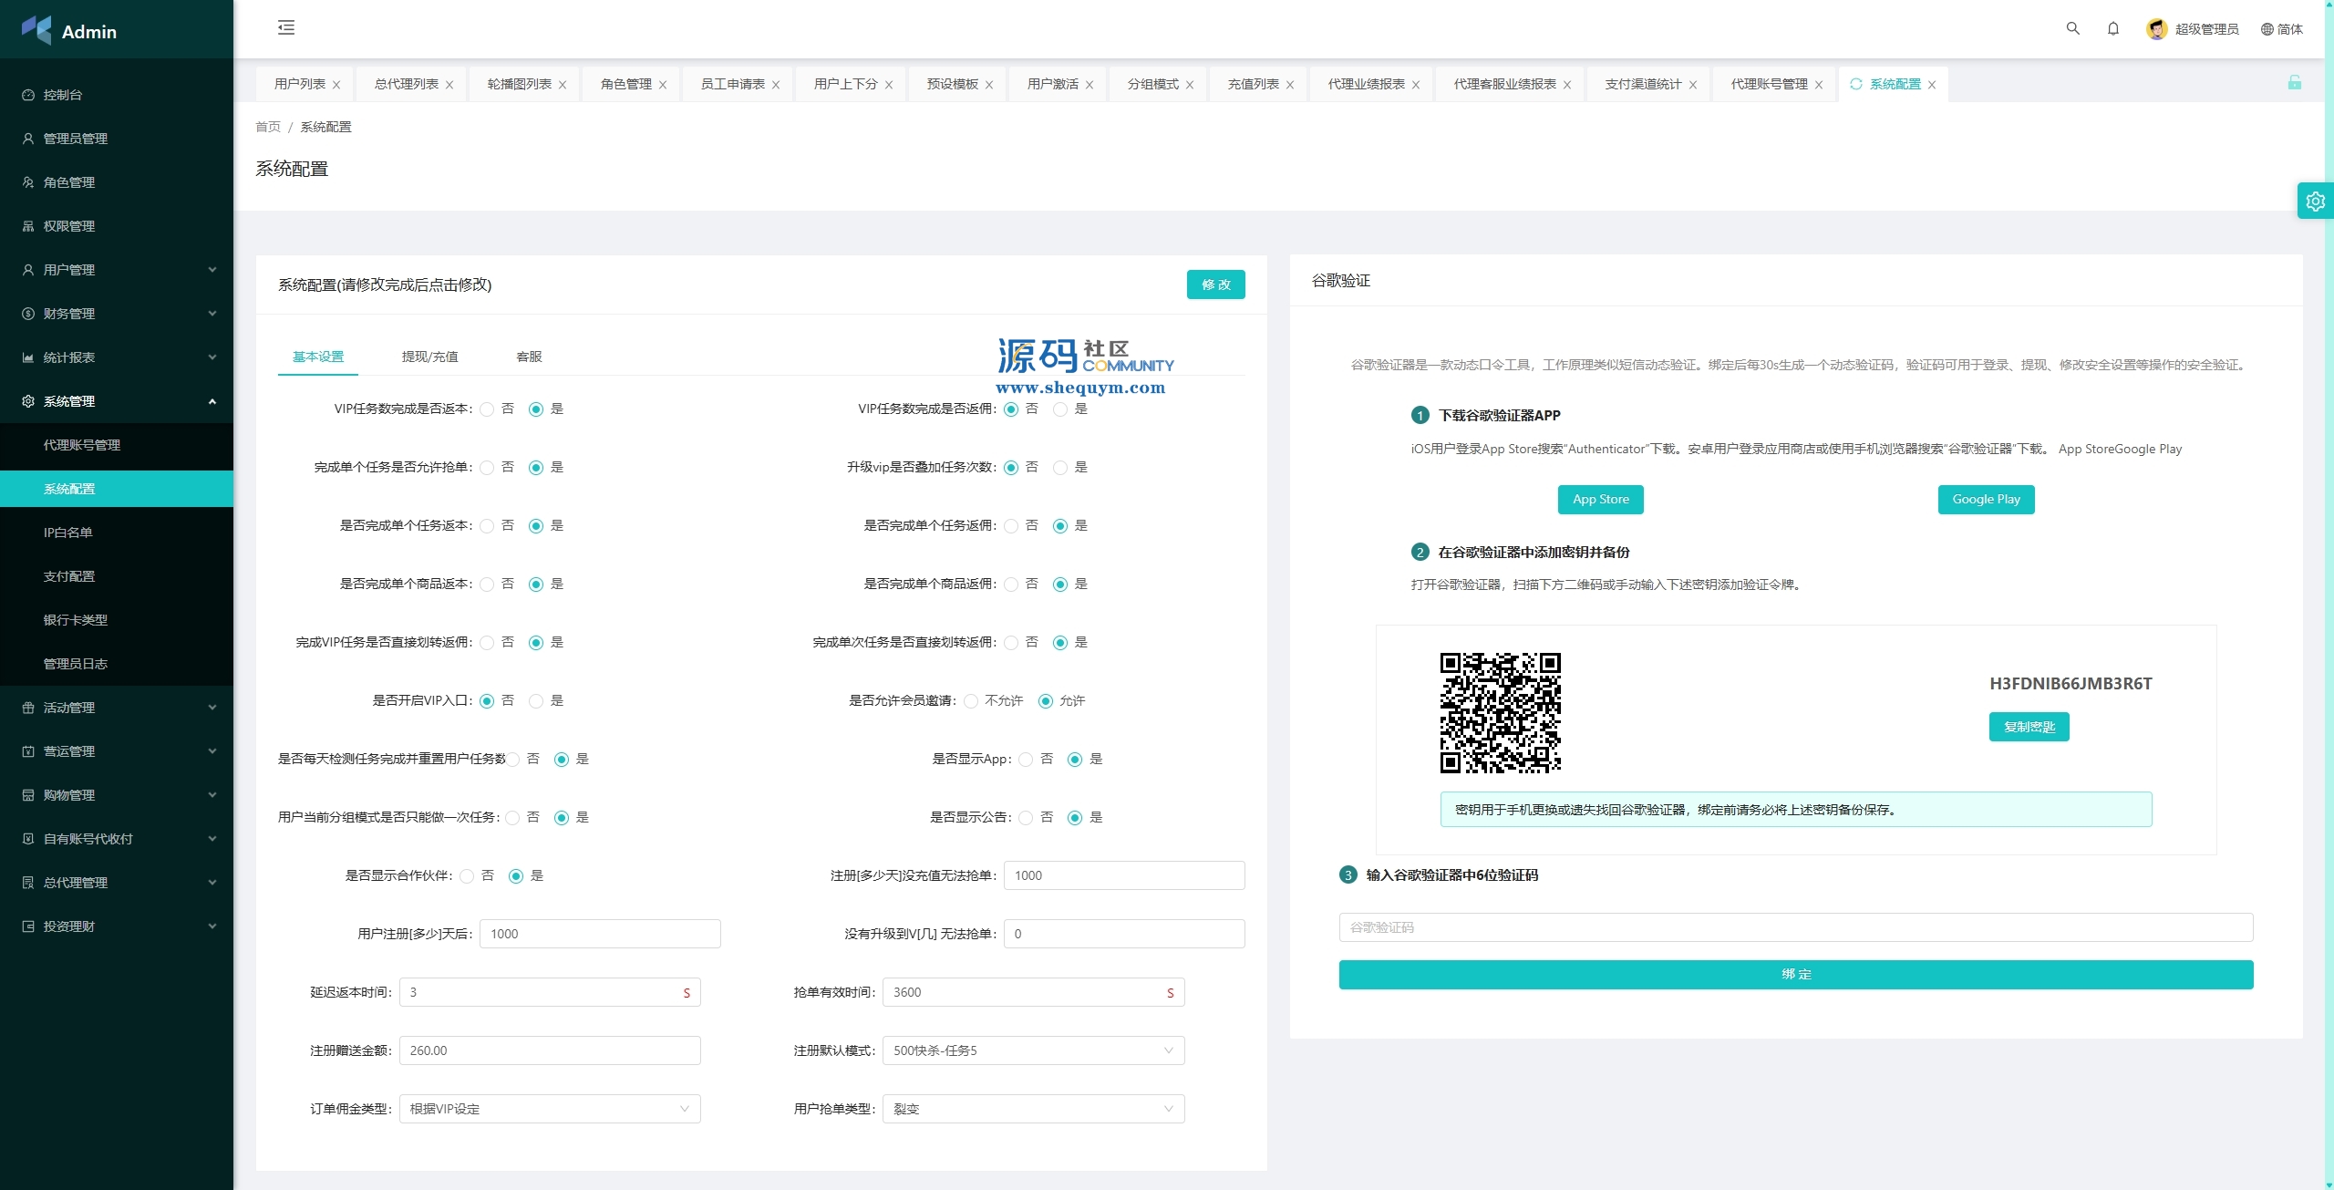Open the notifications bell icon
The width and height of the screenshot is (2334, 1190).
(x=2113, y=28)
